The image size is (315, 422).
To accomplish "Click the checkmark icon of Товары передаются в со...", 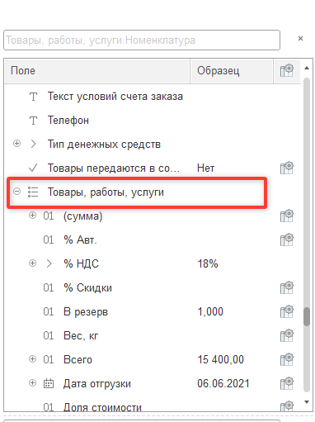I will pyautogui.click(x=33, y=168).
